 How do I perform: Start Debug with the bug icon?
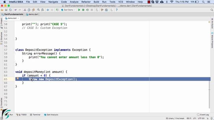(83, 10)
